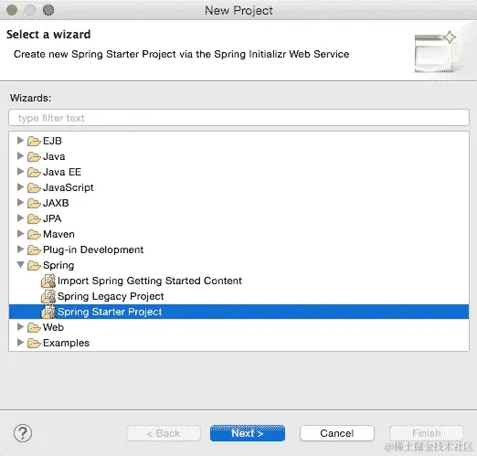Click the Next > button

click(x=248, y=433)
